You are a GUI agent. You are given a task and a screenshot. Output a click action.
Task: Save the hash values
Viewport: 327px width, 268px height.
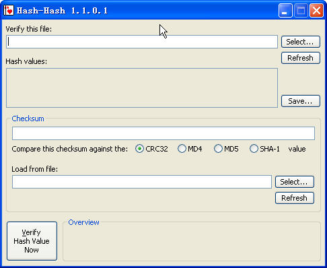[x=301, y=101]
